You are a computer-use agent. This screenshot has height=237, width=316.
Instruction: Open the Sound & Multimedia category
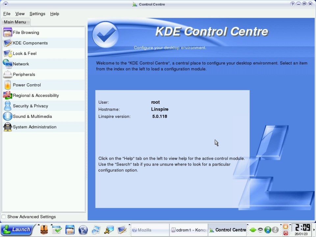click(x=32, y=117)
